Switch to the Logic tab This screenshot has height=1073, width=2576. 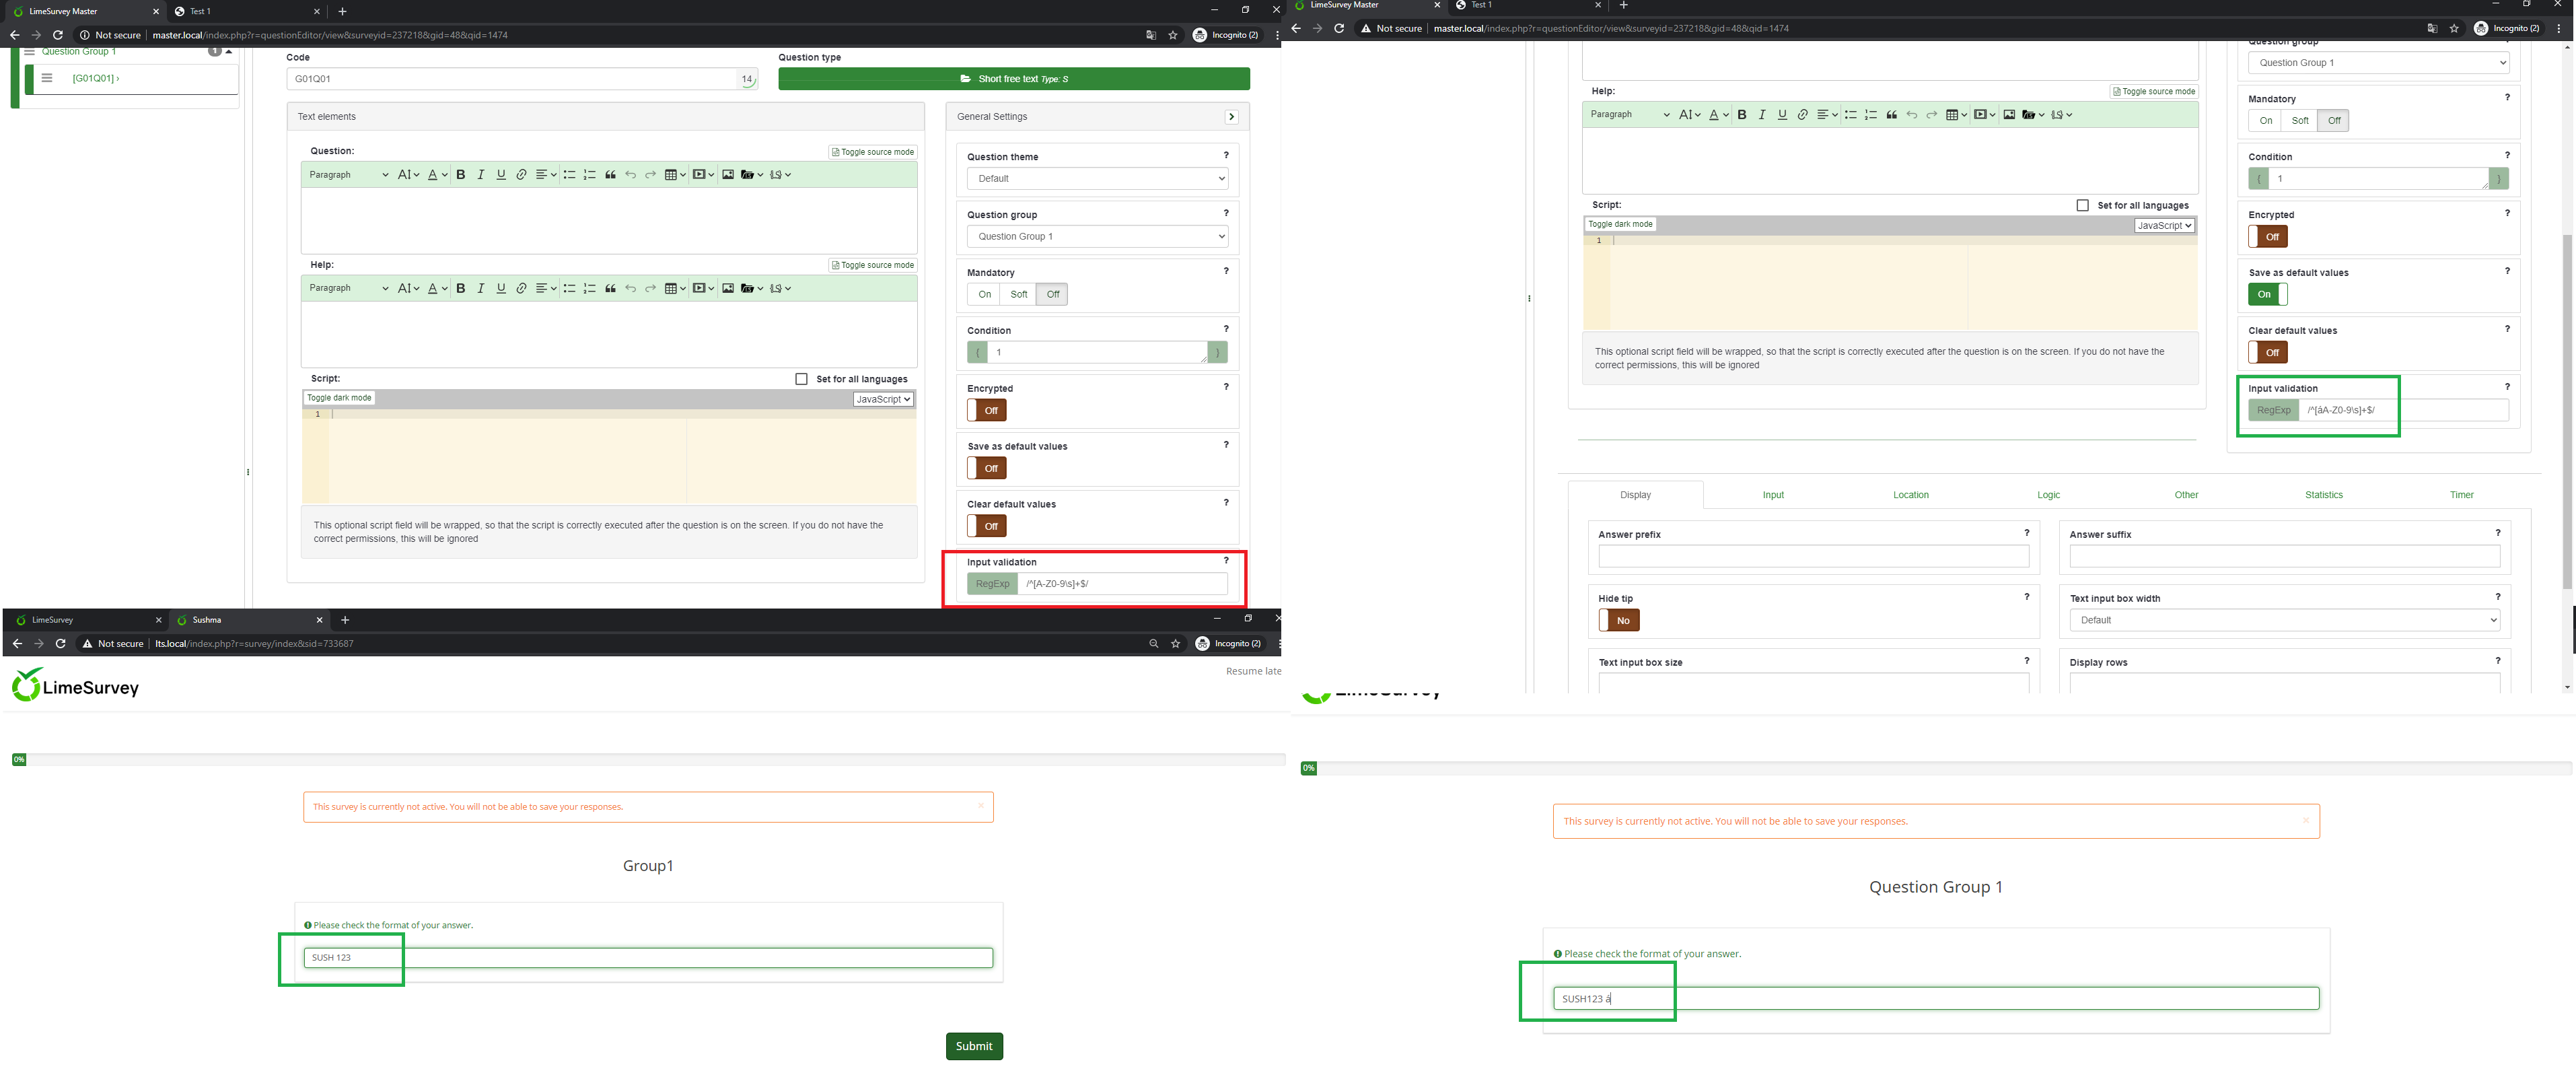2048,495
